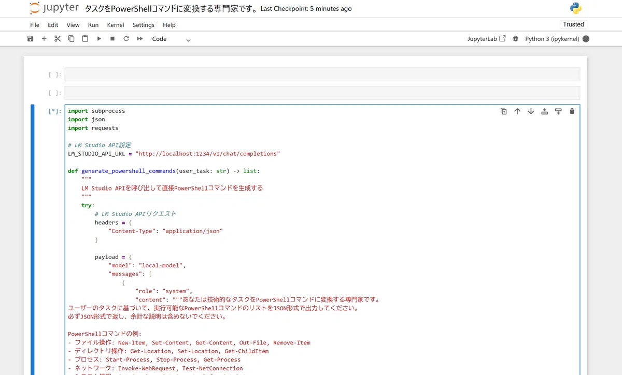Click into the first empty code cell
The height and width of the screenshot is (375, 622).
pos(322,75)
